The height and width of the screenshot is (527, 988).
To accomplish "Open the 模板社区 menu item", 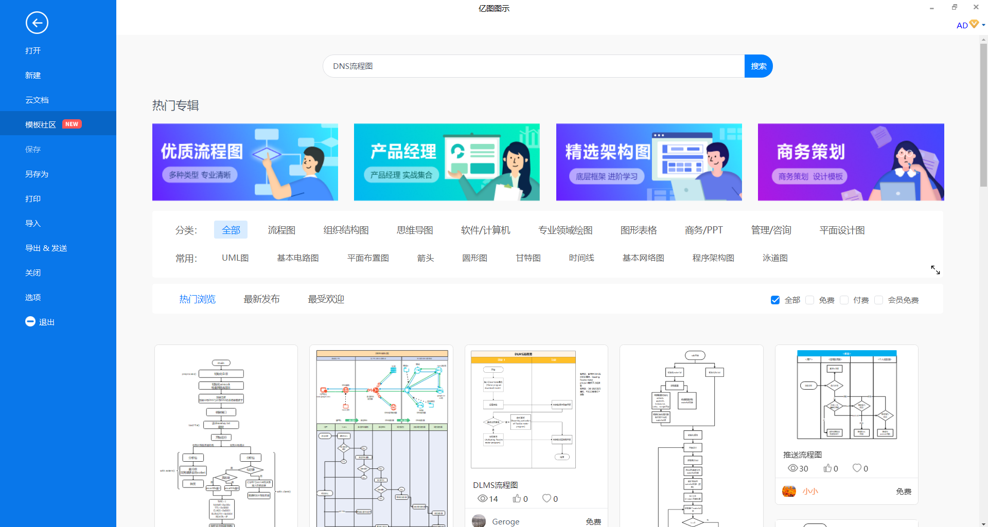I will (58, 124).
